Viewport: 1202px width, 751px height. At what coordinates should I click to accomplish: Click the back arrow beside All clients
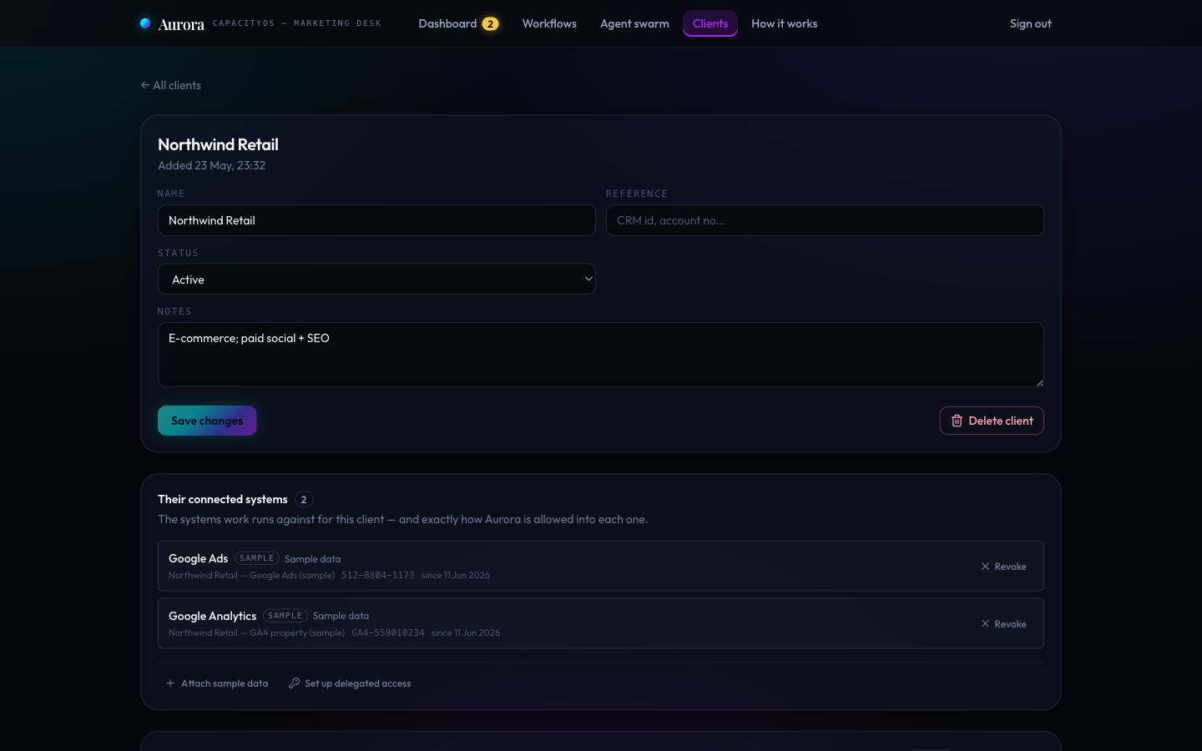point(145,85)
